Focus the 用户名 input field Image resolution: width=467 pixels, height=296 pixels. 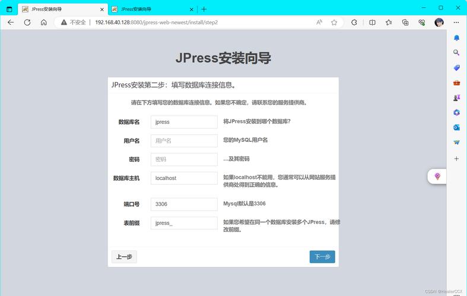tap(184, 141)
